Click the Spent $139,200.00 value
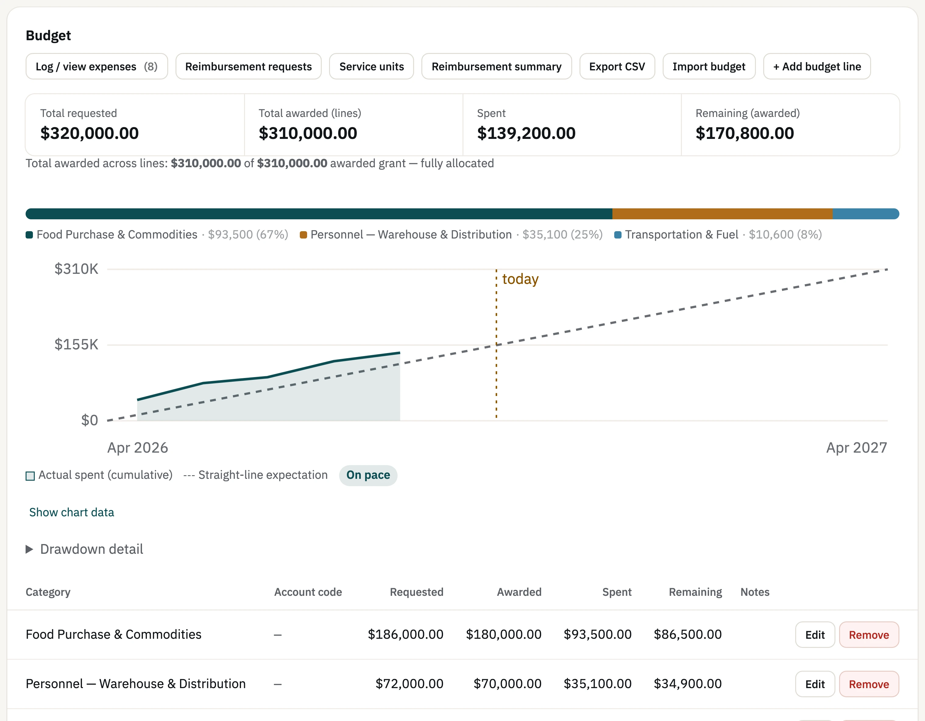This screenshot has width=925, height=721. pyautogui.click(x=526, y=133)
